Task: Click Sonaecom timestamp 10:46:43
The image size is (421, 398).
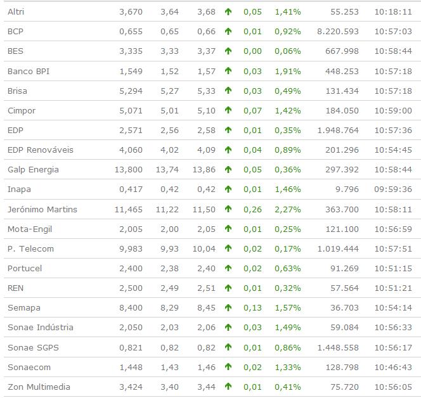Action: click(x=393, y=367)
